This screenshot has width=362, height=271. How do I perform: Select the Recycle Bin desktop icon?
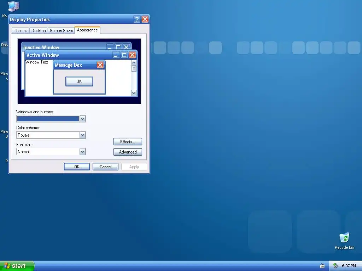pyautogui.click(x=344, y=241)
